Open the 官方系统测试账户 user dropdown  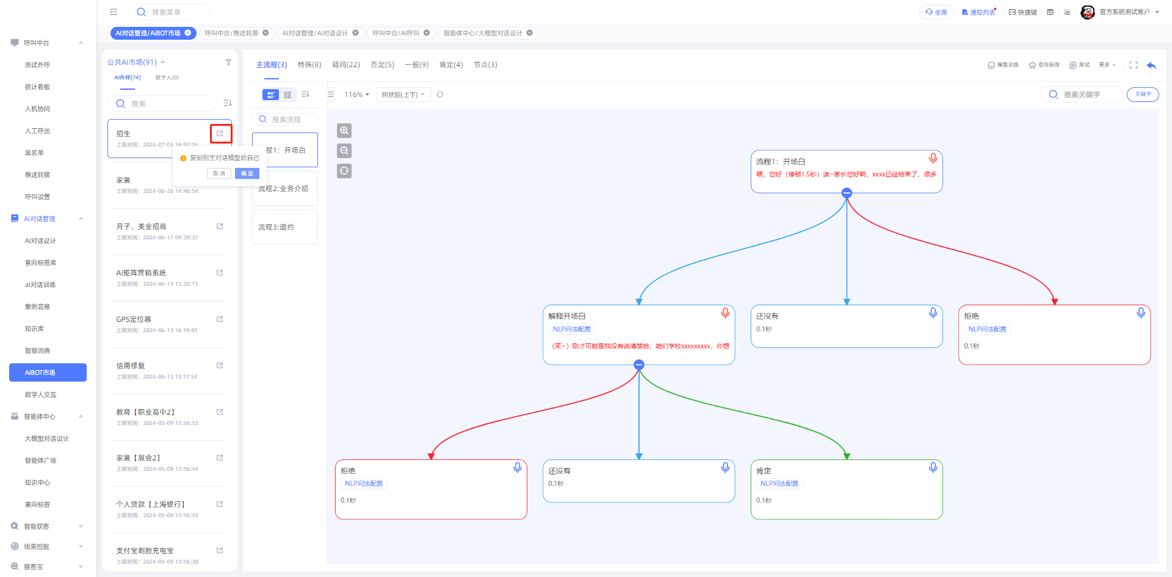pyautogui.click(x=1129, y=12)
